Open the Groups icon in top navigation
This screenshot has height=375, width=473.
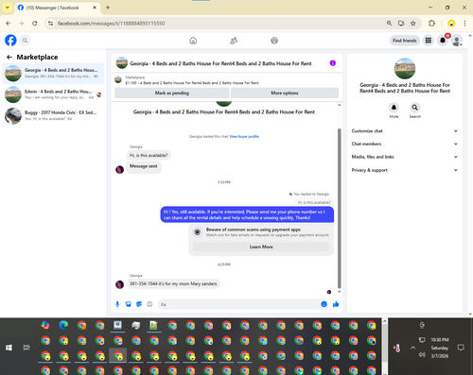pos(274,41)
